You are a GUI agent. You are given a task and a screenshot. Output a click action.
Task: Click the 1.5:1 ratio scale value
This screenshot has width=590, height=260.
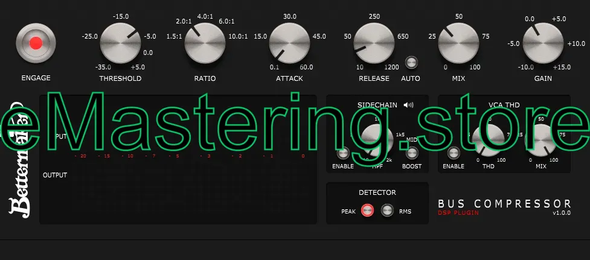click(x=174, y=36)
